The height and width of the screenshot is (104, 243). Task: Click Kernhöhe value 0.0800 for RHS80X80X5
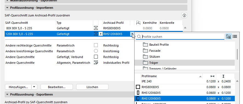point(147,28)
